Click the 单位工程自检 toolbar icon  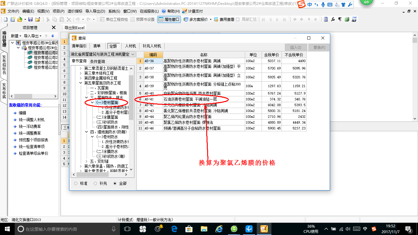click(x=102, y=19)
